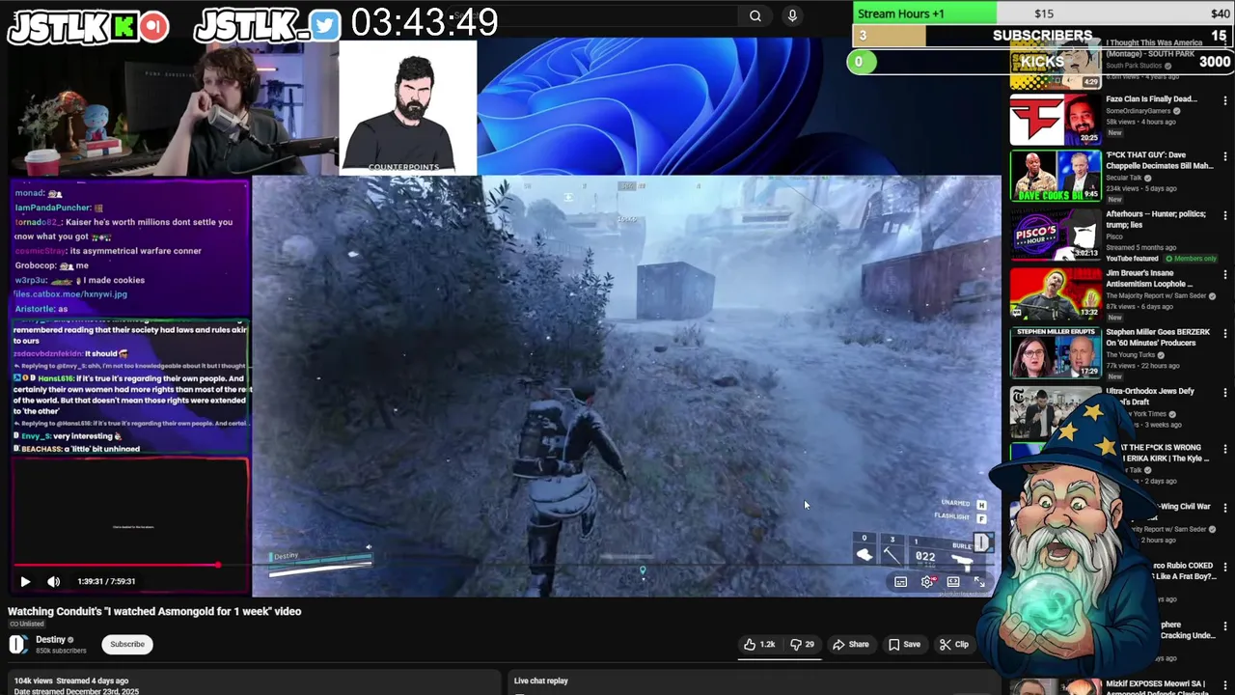
Task: Like the video showing 1.2k likes
Action: [759, 644]
